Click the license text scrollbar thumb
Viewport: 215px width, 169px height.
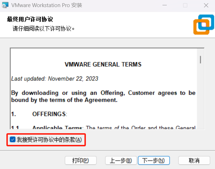pyautogui.click(x=200, y=60)
